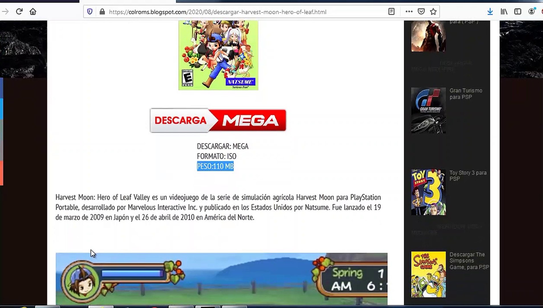This screenshot has height=308, width=543.
Task: Open the Gran Turismo para PSP link
Action: tap(466, 94)
